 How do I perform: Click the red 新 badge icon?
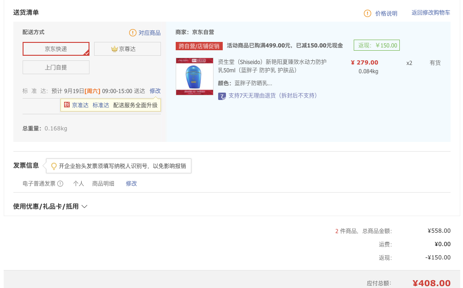[67, 105]
